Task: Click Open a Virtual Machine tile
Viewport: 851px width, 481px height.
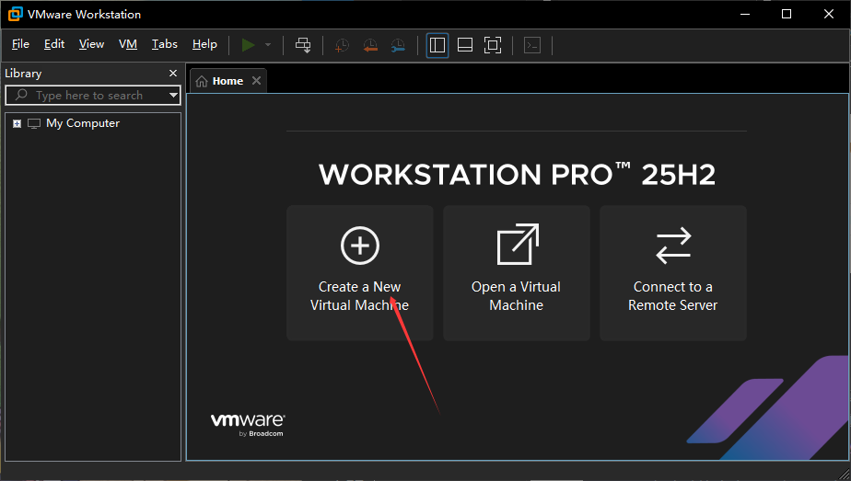Action: click(x=517, y=273)
